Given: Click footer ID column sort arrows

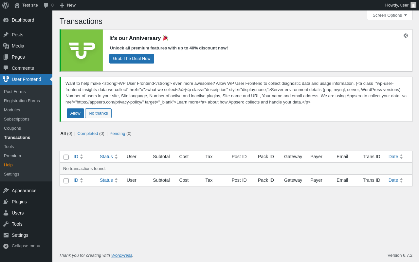Looking at the screenshot, I should click(82, 180).
